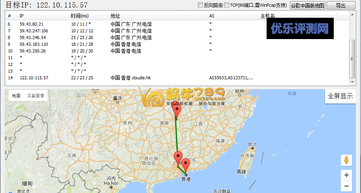This screenshot has height=193, width=361.
Task: Click time value 19 / 20 / 30
Action: tap(82, 51)
